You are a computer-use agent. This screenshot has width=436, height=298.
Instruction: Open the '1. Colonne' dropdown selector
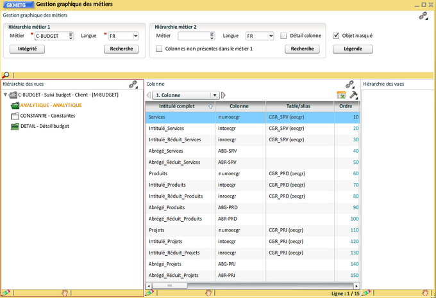[214, 95]
